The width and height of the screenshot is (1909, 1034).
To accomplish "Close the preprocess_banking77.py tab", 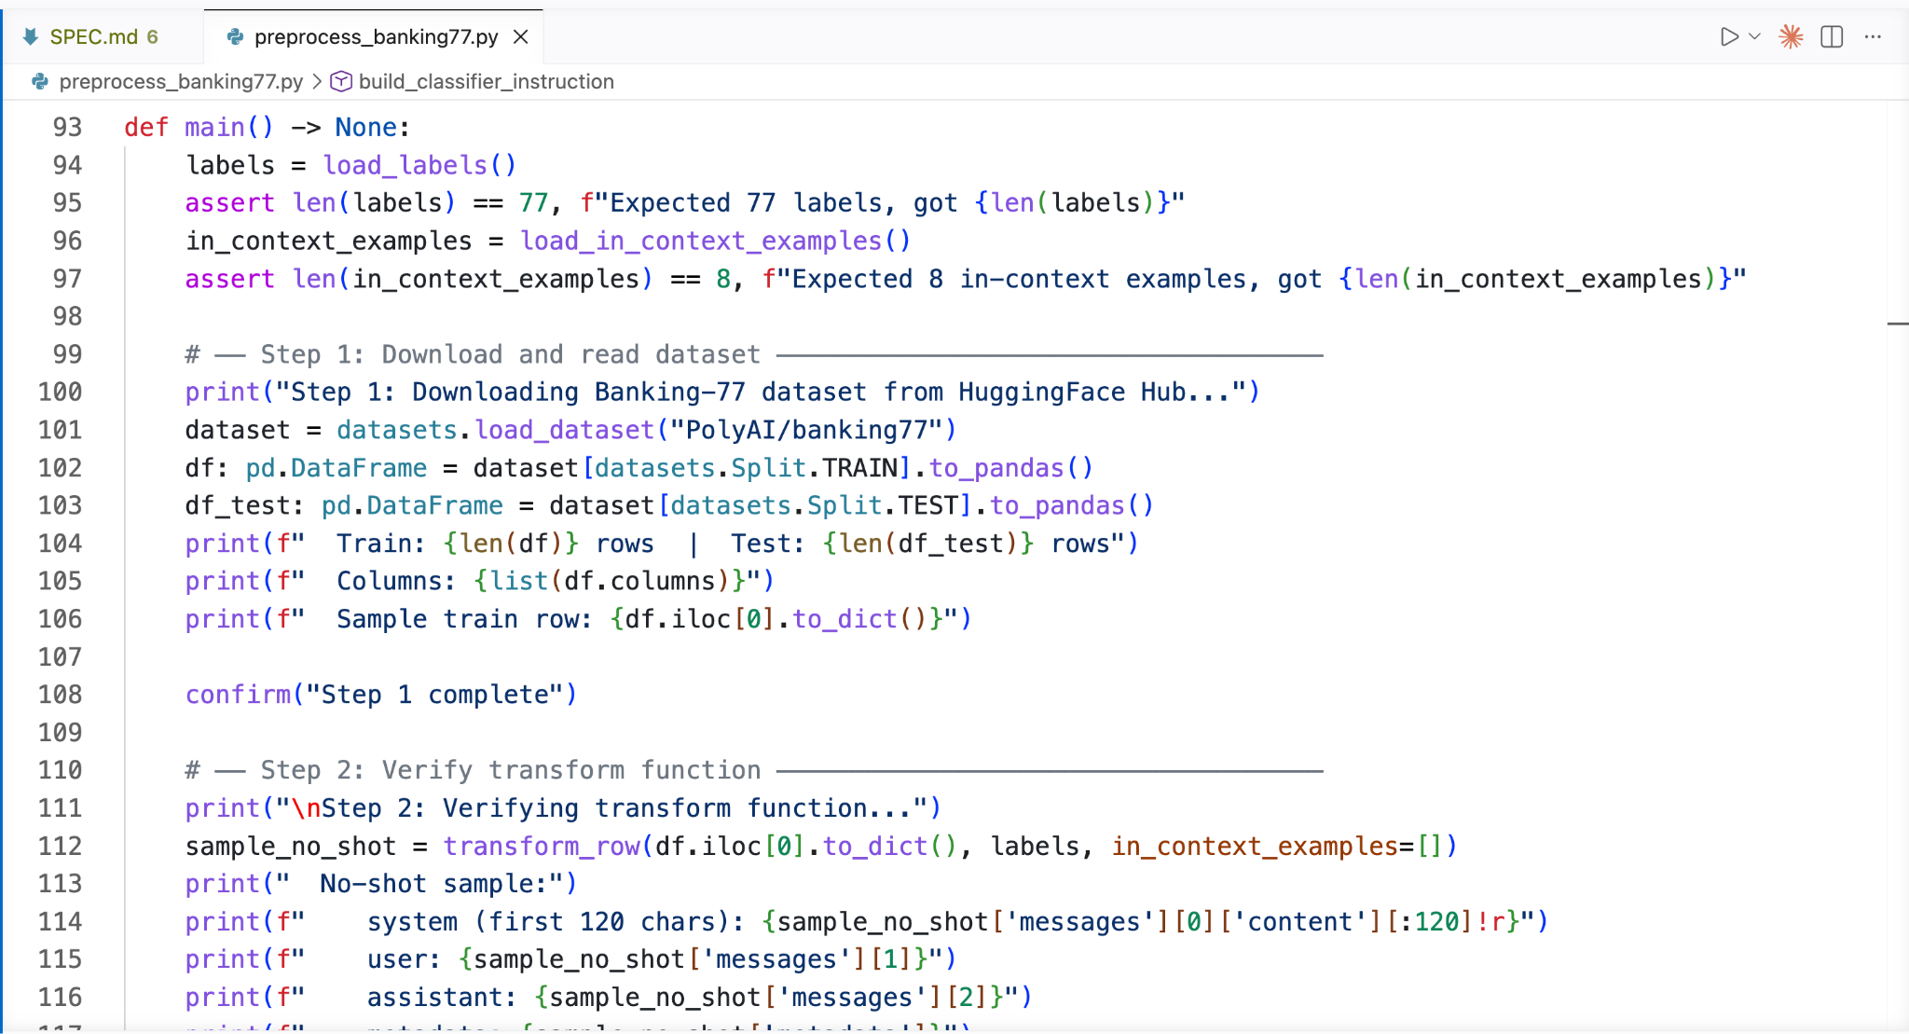I will point(521,36).
